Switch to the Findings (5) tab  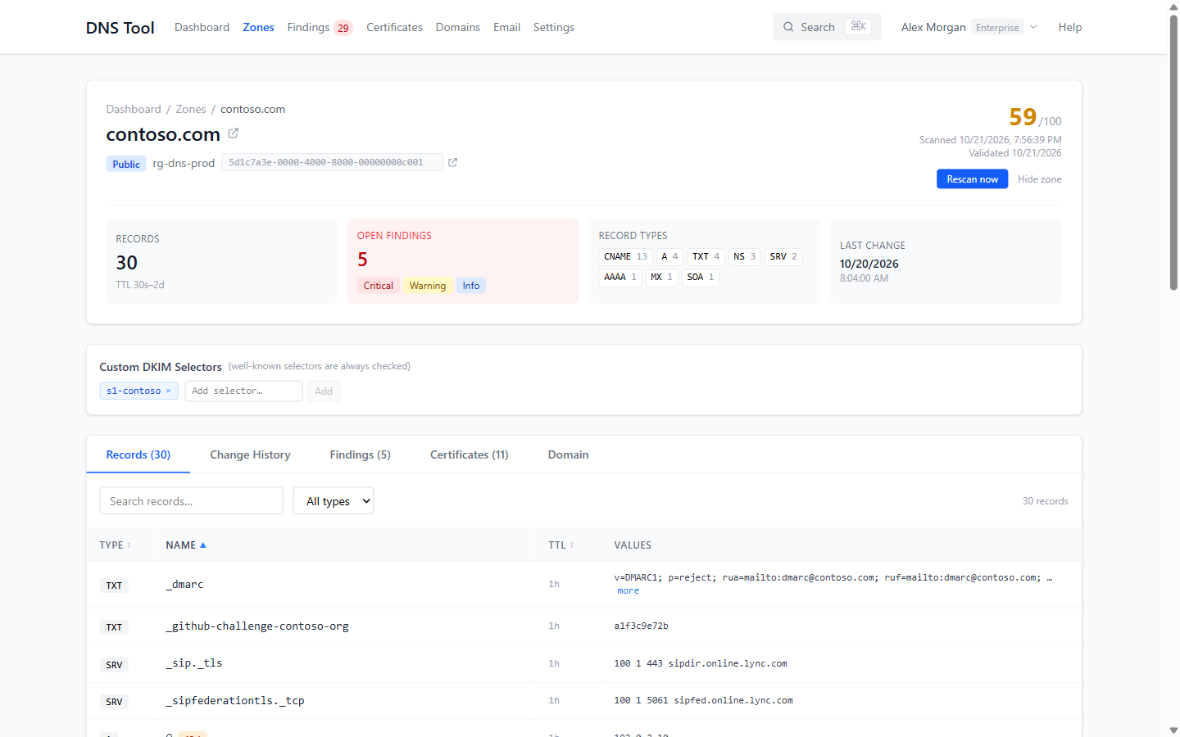point(361,454)
